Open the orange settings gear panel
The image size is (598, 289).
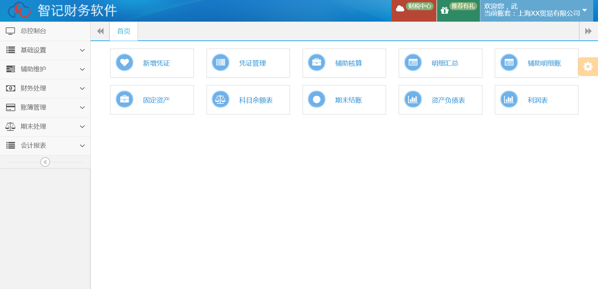(x=588, y=67)
